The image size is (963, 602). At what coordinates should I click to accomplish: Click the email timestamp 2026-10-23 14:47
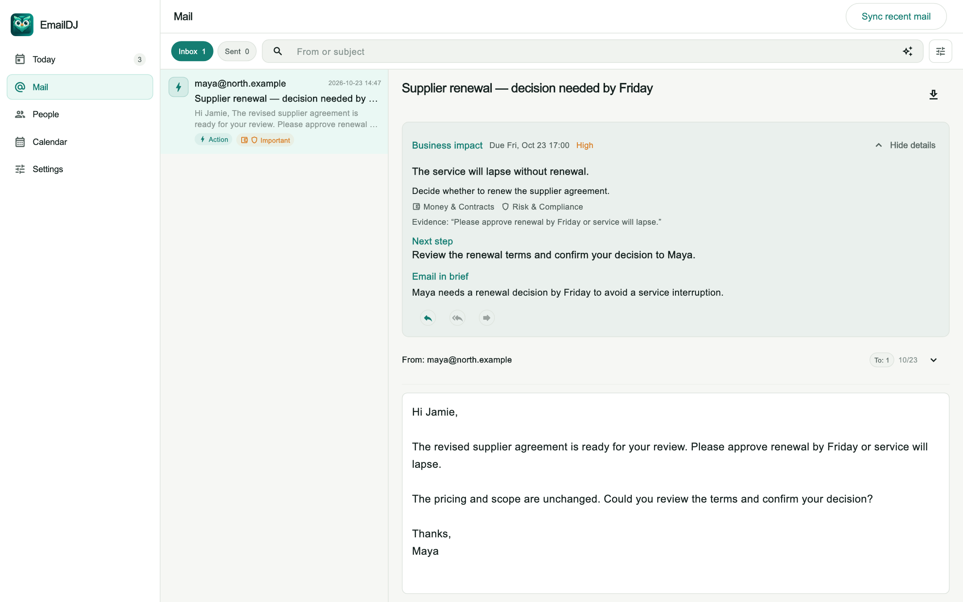354,83
